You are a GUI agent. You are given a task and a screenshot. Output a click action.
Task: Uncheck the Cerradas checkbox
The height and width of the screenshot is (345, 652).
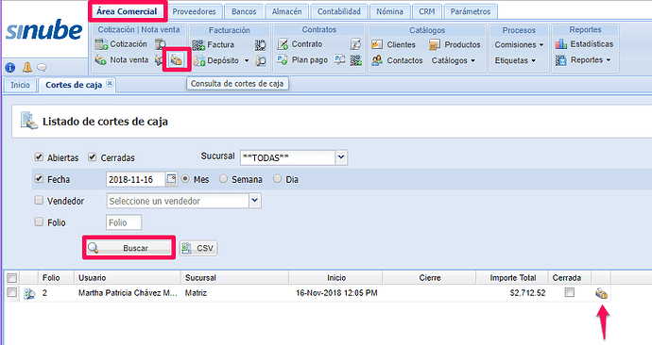coord(92,156)
